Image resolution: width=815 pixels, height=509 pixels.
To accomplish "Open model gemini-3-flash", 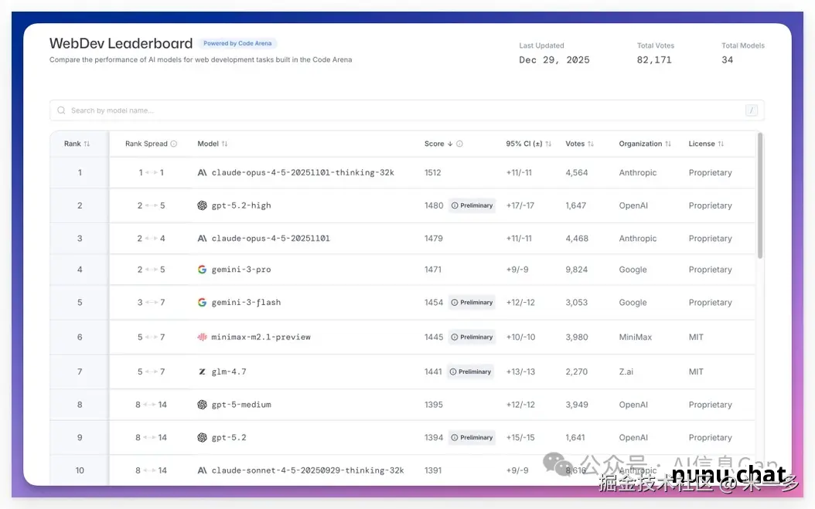I will pyautogui.click(x=246, y=302).
